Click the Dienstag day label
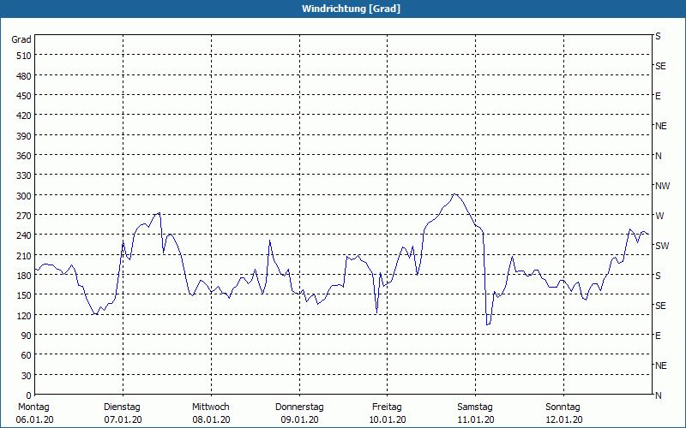The height and width of the screenshot is (428, 686). [x=122, y=407]
